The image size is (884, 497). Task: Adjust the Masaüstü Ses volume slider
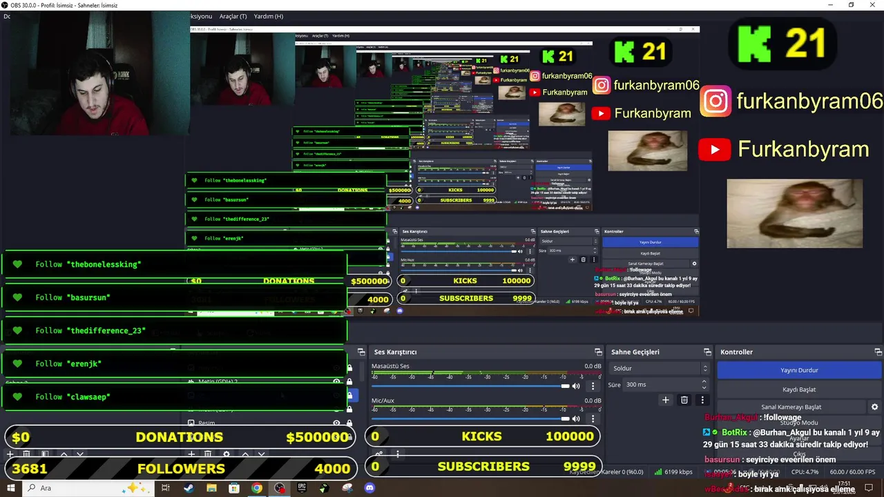point(470,386)
